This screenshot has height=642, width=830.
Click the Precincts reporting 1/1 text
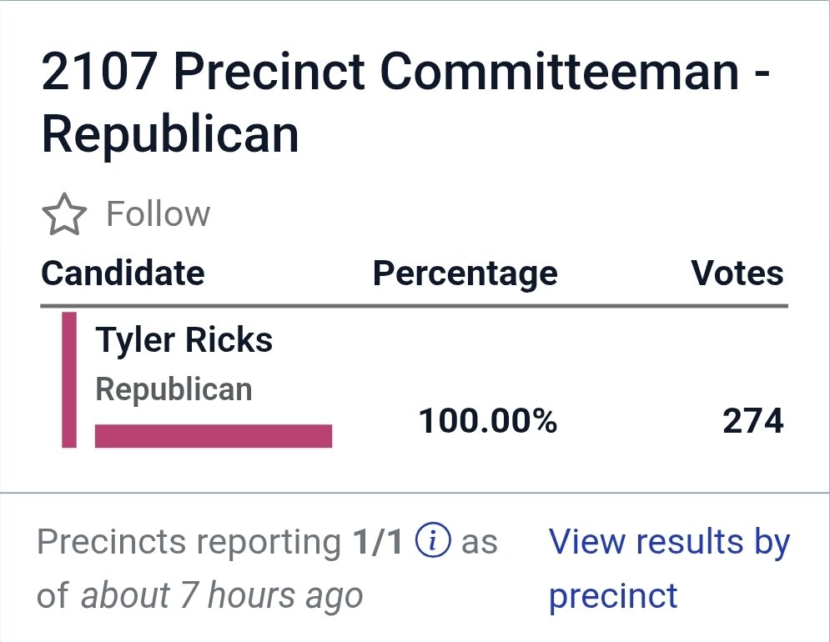click(219, 542)
